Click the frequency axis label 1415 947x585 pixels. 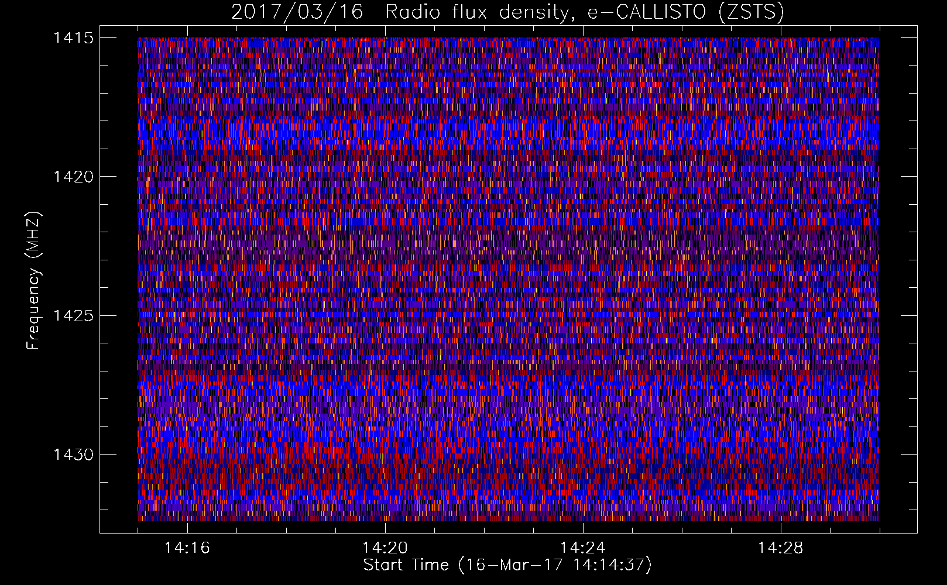click(x=74, y=39)
